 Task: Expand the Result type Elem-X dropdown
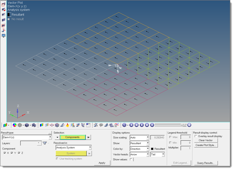click(x=50, y=137)
